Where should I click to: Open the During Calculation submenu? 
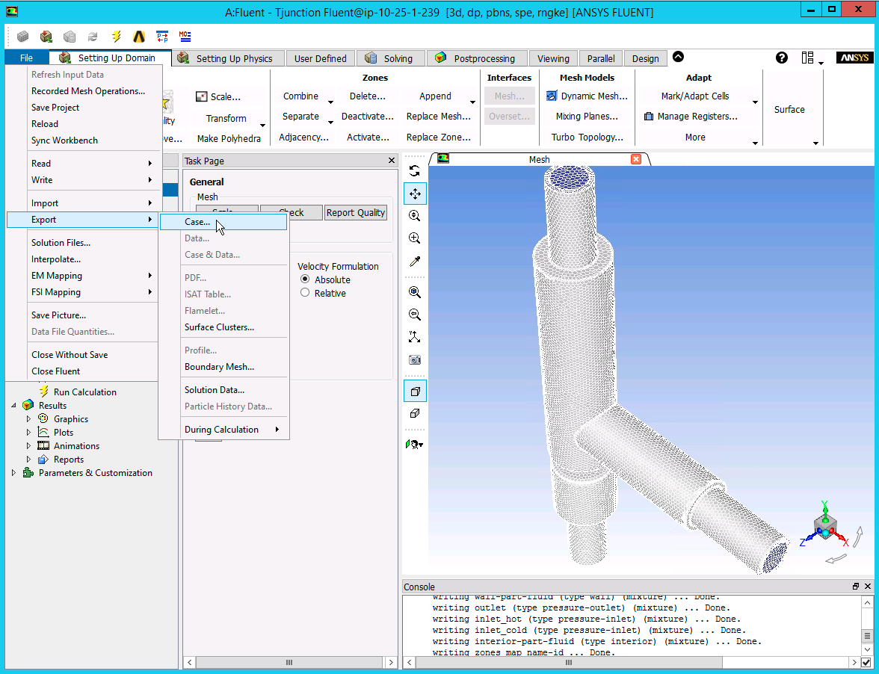tap(223, 430)
